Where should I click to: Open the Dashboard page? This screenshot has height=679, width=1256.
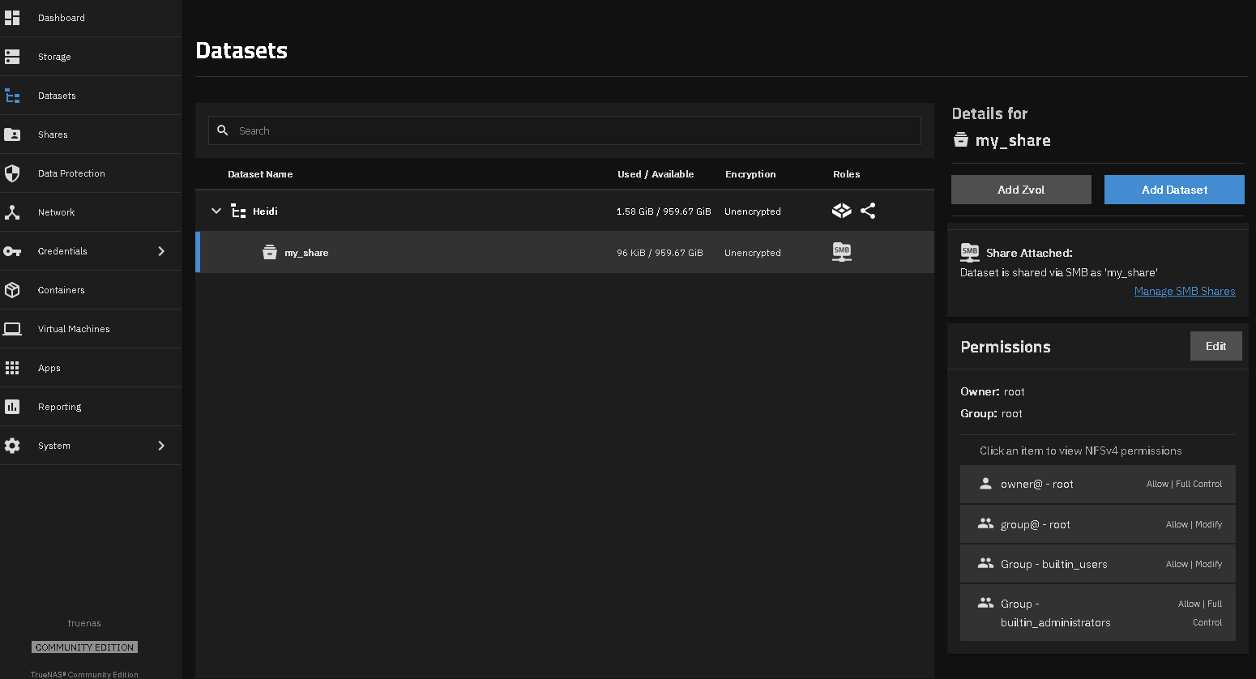click(x=62, y=18)
